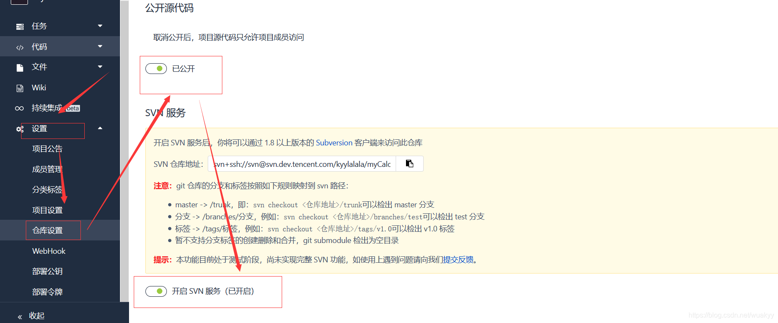Image resolution: width=778 pixels, height=323 pixels.
Task: Collapse the 设置 menu arrow
Action: click(100, 128)
